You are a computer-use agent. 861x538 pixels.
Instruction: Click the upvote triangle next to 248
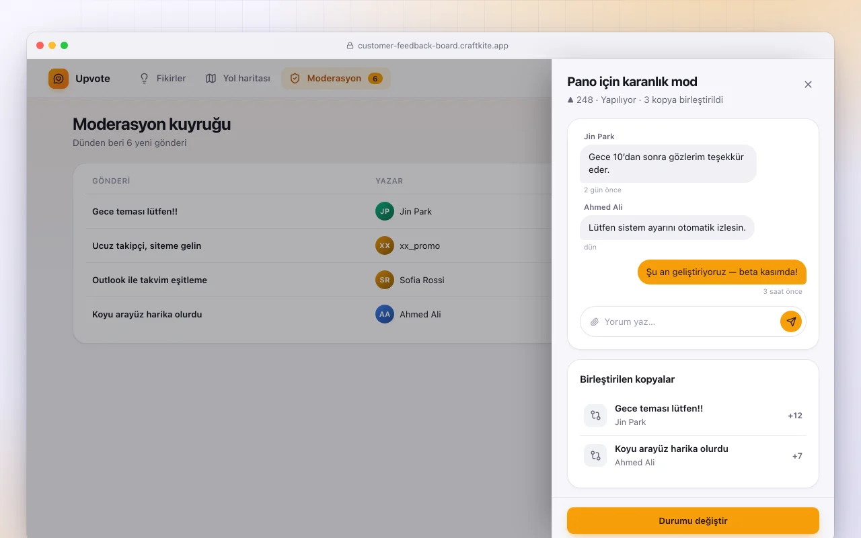click(570, 100)
